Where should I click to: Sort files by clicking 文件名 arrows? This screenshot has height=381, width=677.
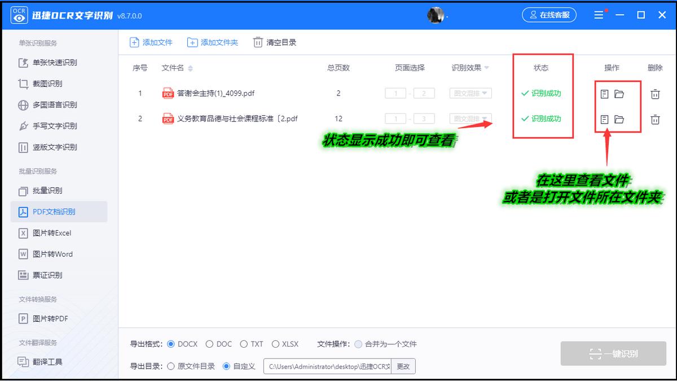190,67
